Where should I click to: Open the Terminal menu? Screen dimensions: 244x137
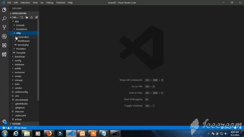[x=61, y=3]
